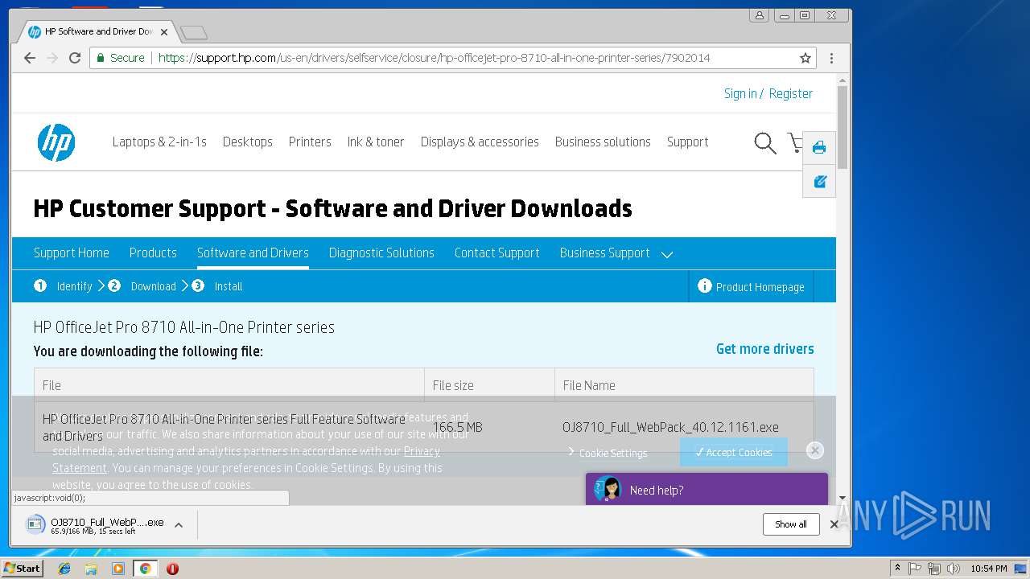Open the site search magnifier icon
The image size is (1030, 579).
(x=764, y=143)
